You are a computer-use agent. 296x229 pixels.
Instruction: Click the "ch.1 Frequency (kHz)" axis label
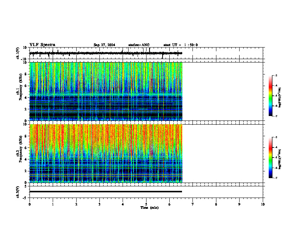[19, 87]
